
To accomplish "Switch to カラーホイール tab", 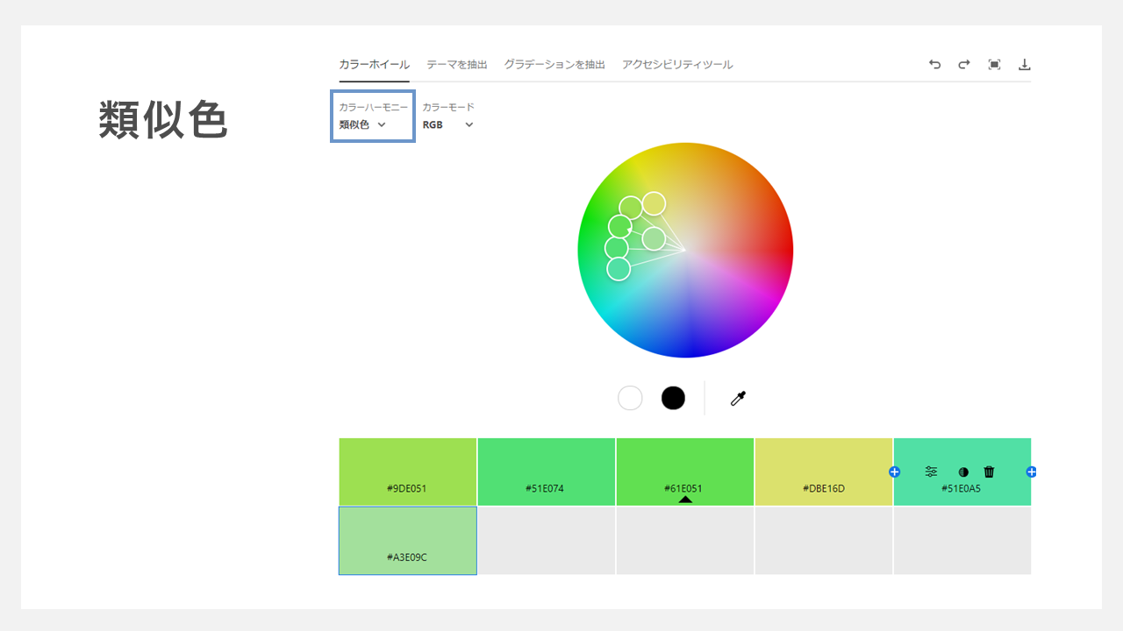I will (374, 65).
